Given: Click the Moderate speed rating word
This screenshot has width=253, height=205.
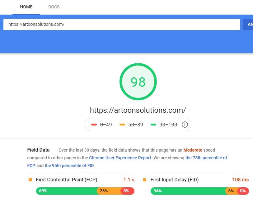Looking at the screenshot, I should [193, 150].
